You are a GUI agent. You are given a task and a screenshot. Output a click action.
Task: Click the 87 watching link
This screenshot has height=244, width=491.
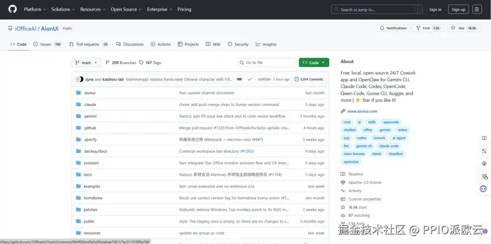click(x=355, y=215)
